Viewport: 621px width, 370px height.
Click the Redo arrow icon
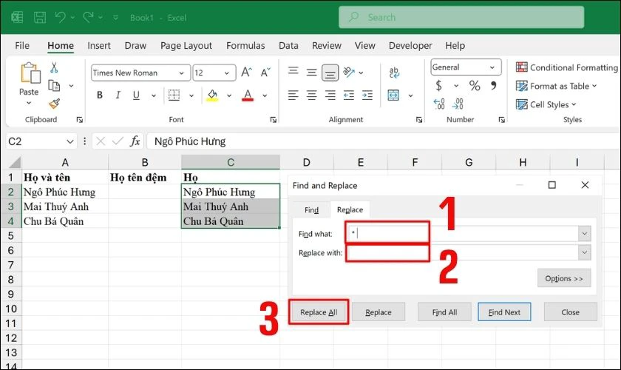pyautogui.click(x=88, y=17)
